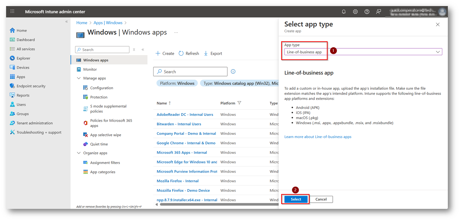This screenshot has width=460, height=221.
Task: Open Configuration under Manage apps
Action: [x=101, y=88]
